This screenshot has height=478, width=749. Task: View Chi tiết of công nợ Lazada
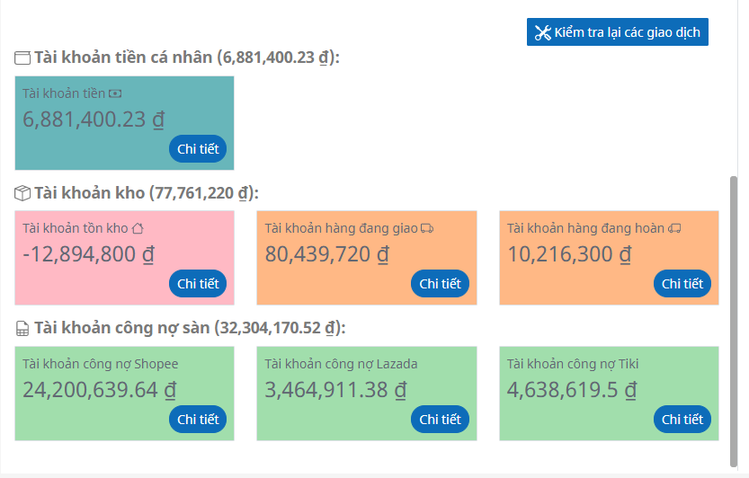click(441, 420)
